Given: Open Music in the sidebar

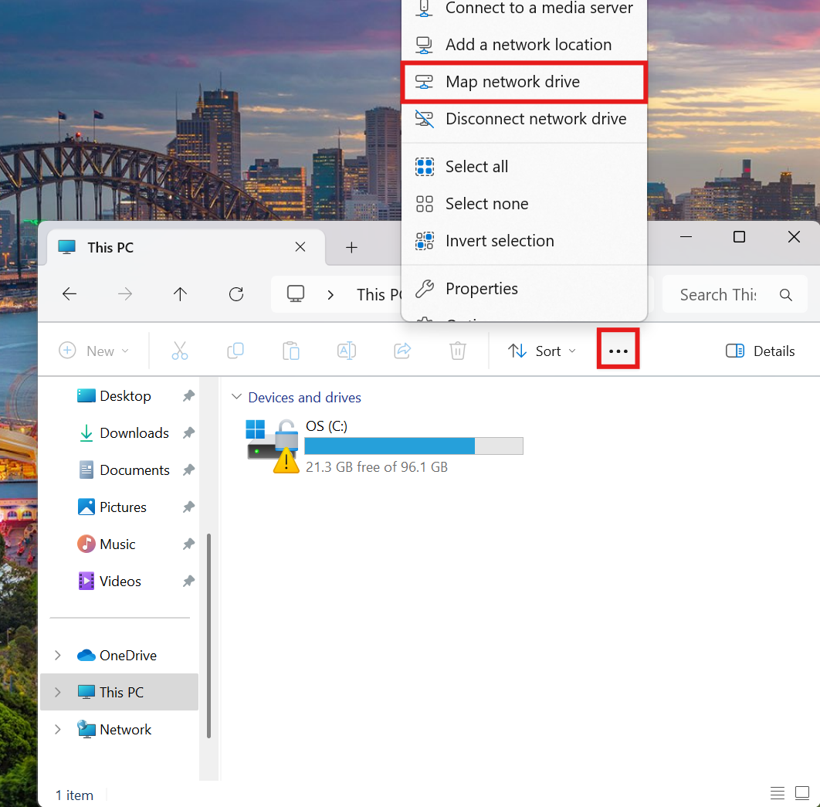Looking at the screenshot, I should pos(117,544).
